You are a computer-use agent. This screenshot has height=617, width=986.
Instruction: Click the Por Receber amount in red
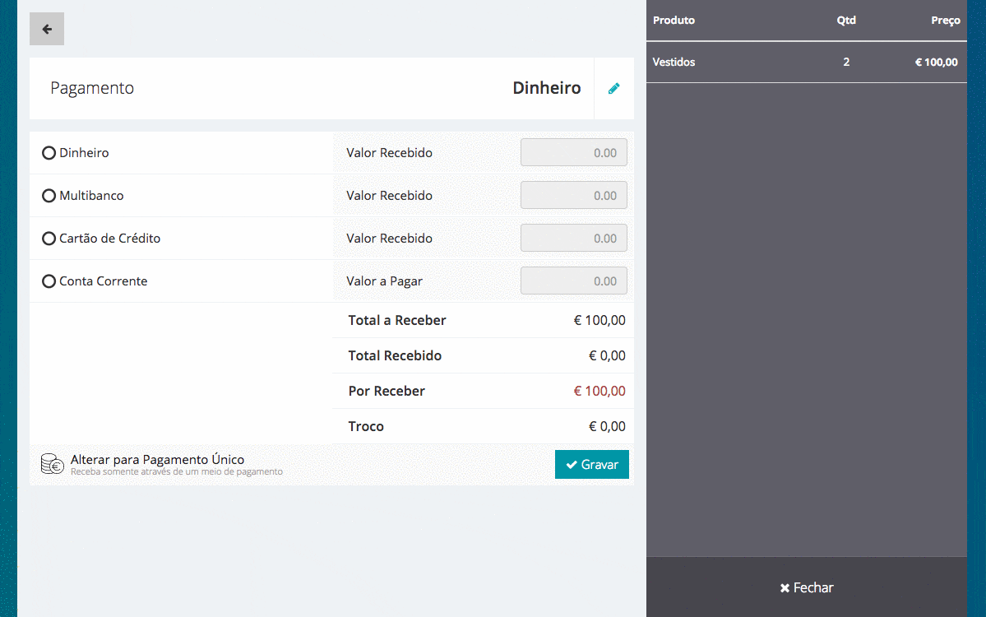pos(599,392)
